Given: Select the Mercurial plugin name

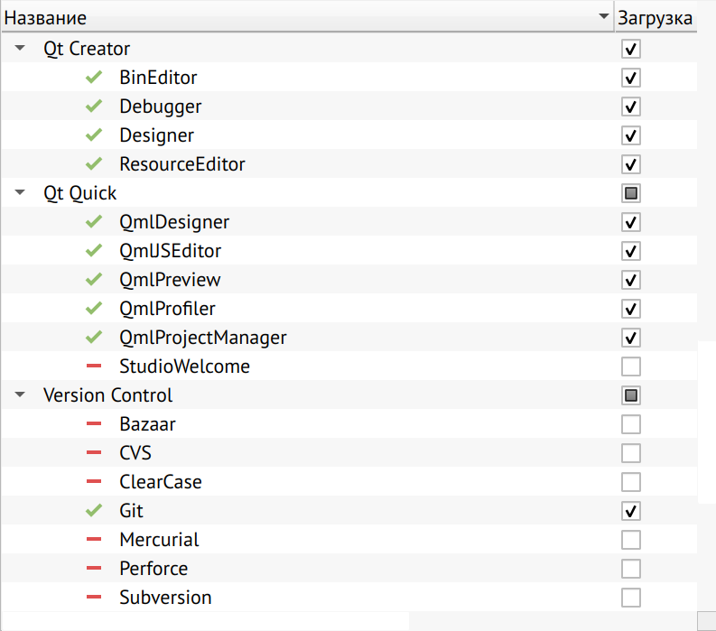Looking at the screenshot, I should pyautogui.click(x=159, y=540).
